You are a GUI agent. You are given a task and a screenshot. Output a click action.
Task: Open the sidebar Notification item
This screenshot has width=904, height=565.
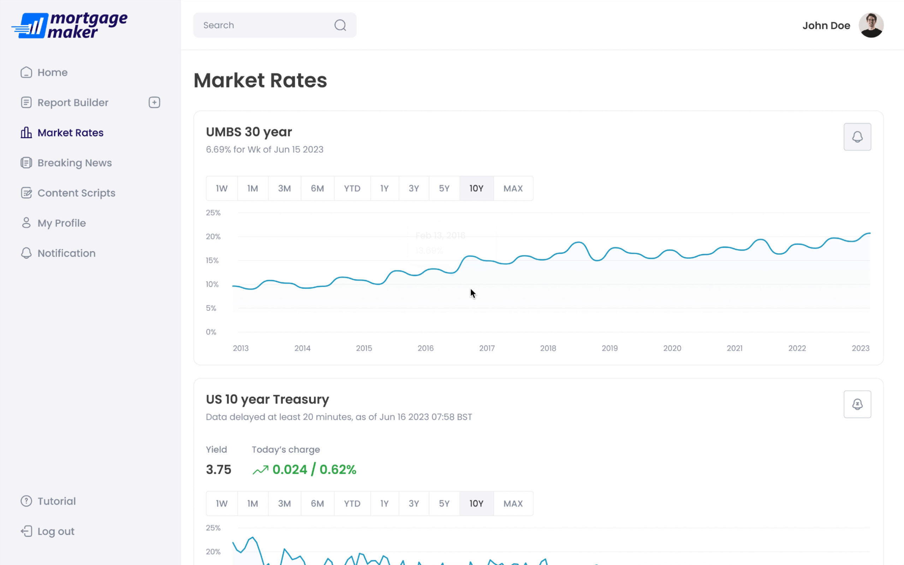[x=66, y=253]
